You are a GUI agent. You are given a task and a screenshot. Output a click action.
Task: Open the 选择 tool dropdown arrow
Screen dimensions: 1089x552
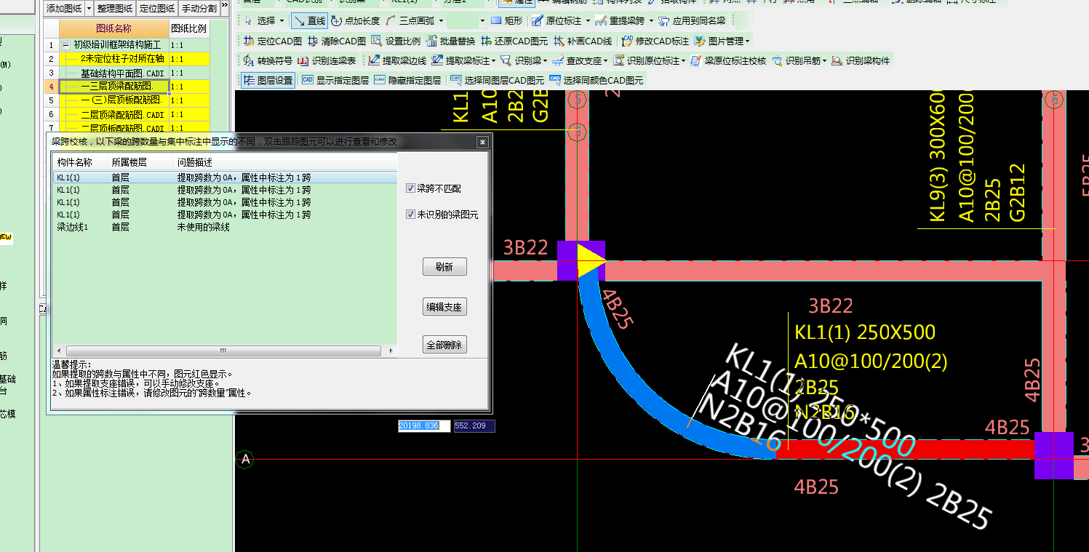pyautogui.click(x=282, y=21)
